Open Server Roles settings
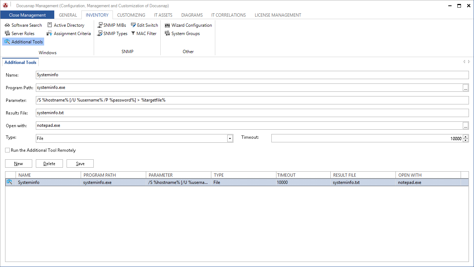This screenshot has height=267, width=474. coord(20,34)
